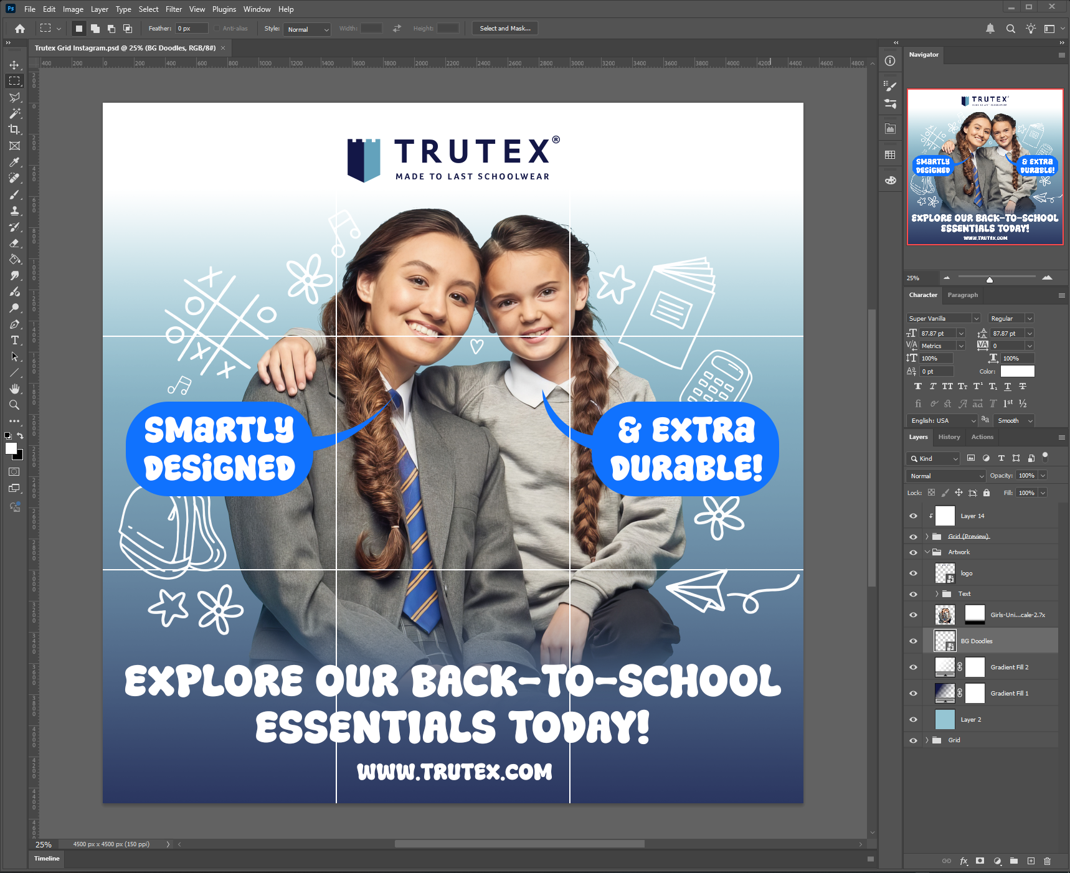The width and height of the screenshot is (1070, 873).
Task: Select the Hand tool
Action: [14, 389]
